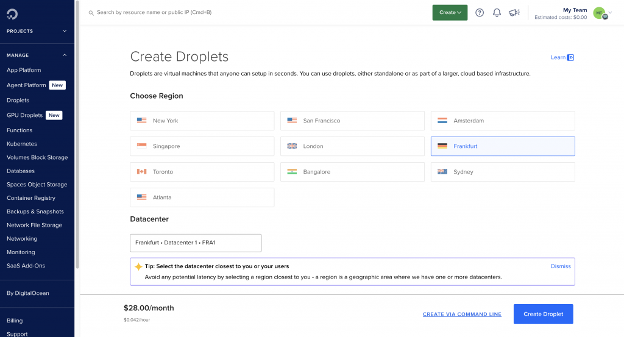Open the Create dropdown button
624x337 pixels.
click(x=450, y=13)
